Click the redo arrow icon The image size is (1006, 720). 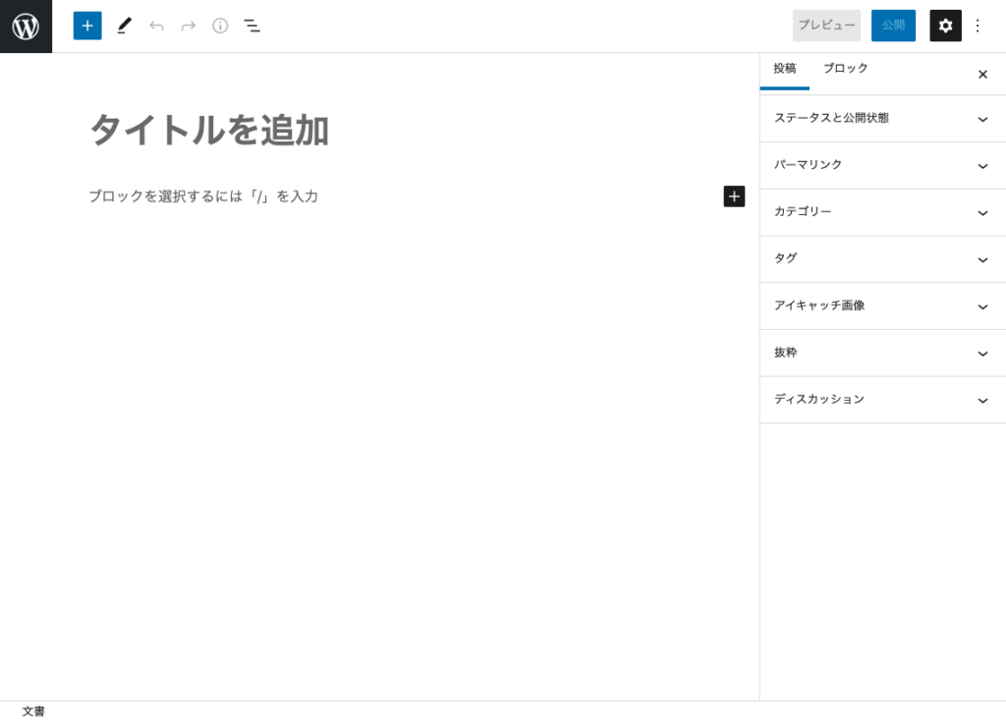tap(188, 26)
